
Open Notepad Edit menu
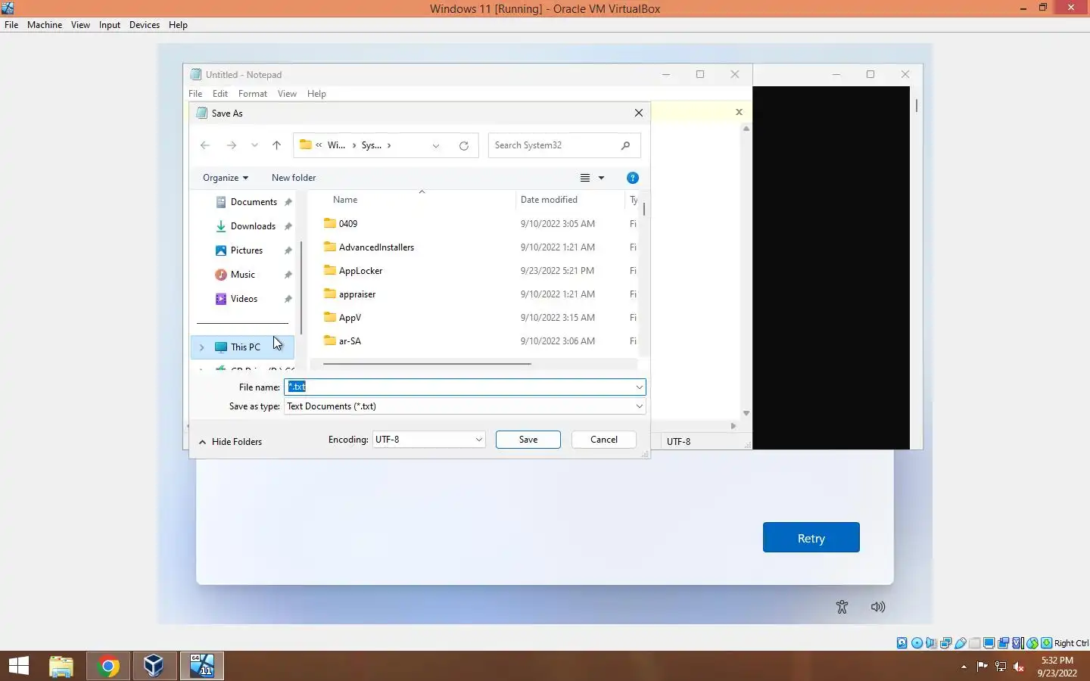pos(220,94)
